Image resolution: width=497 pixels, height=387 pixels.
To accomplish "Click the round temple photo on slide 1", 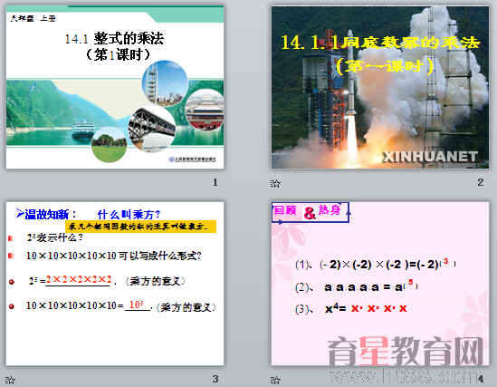I will [205, 110].
